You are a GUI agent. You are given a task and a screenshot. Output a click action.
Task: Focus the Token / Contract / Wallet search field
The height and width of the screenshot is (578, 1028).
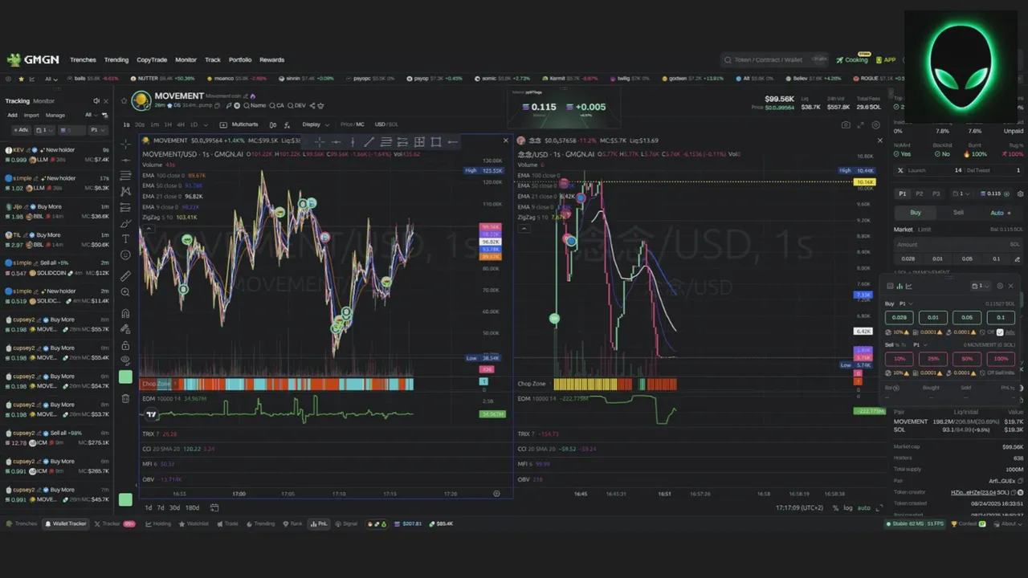click(775, 59)
